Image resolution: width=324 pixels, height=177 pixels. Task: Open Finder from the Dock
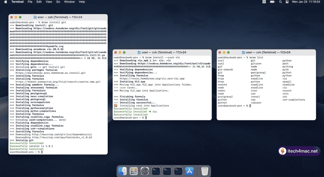[x=123, y=171]
